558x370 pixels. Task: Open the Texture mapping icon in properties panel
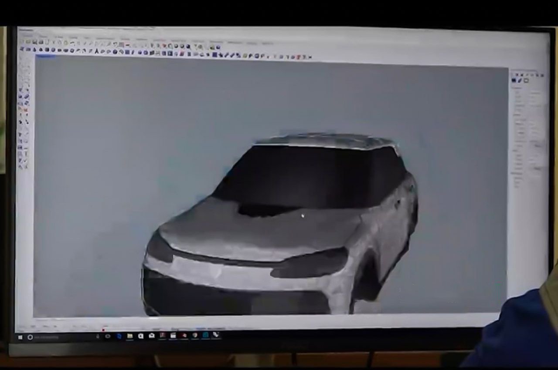pyautogui.click(x=526, y=81)
